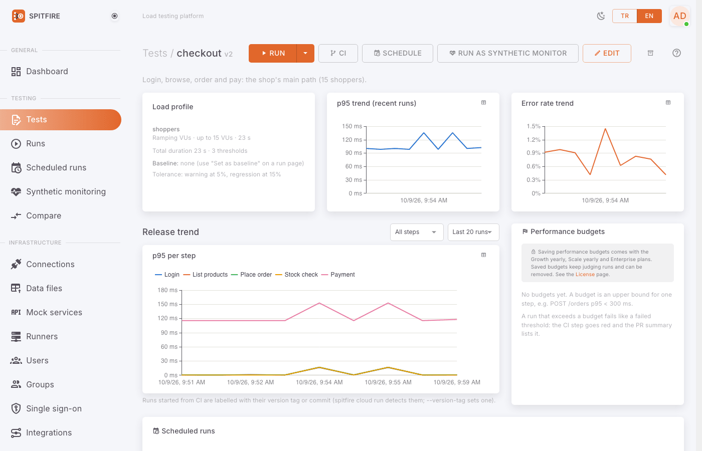Click the archive icon beside EDIT
This screenshot has width=702, height=451.
tap(650, 53)
